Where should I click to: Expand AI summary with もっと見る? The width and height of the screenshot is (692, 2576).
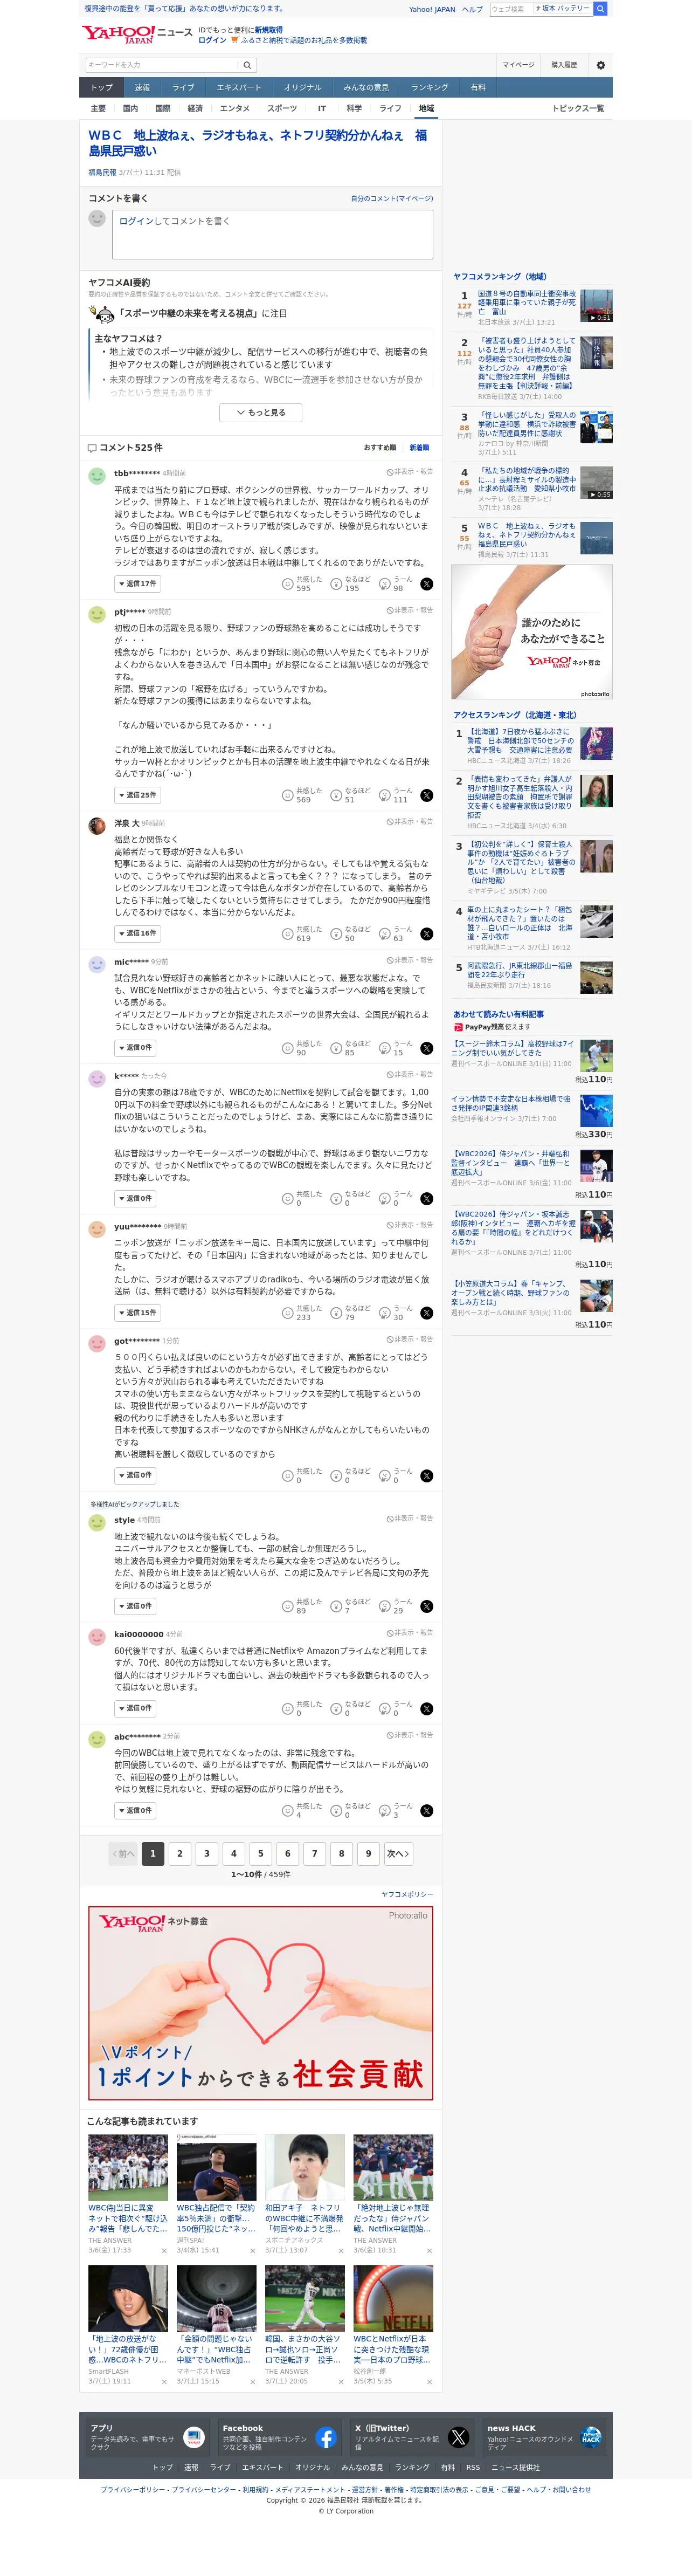coord(260,412)
